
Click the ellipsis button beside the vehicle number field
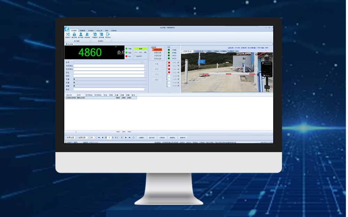[x=145, y=62]
